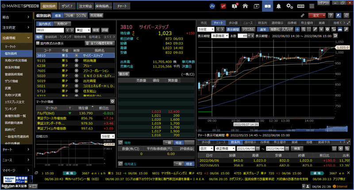Open the 本数指定 display period dropdown
Image resolution: width=354 pixels, height=190 pixels.
(220, 36)
